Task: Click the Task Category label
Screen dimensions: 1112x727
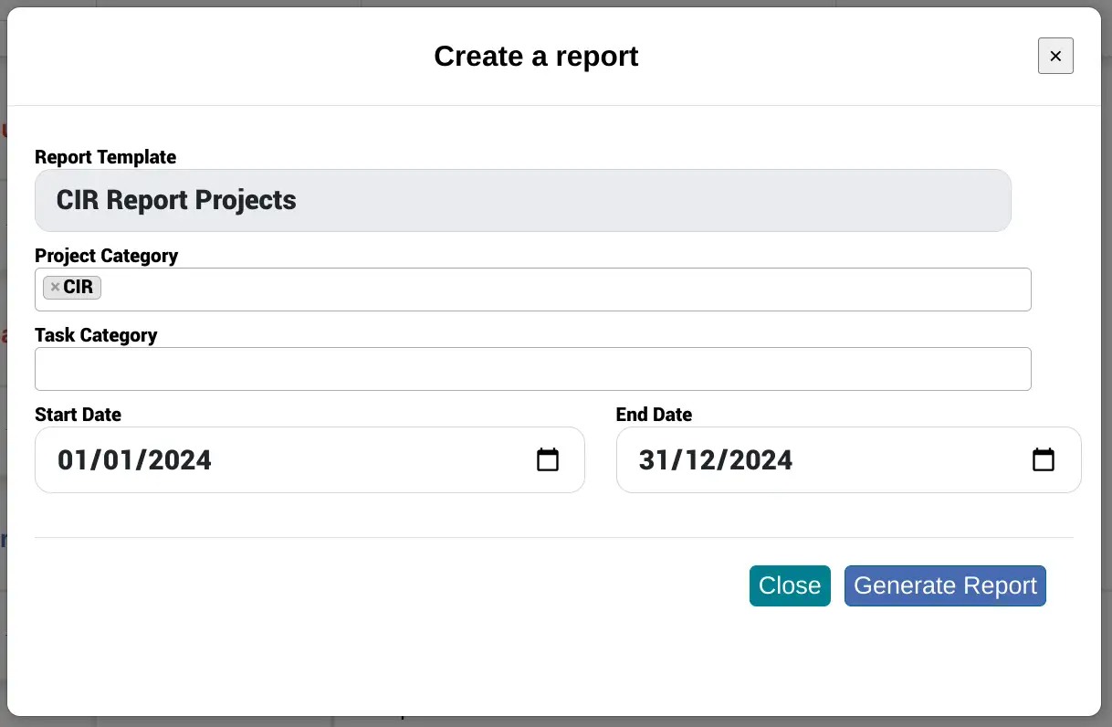Action: [96, 335]
